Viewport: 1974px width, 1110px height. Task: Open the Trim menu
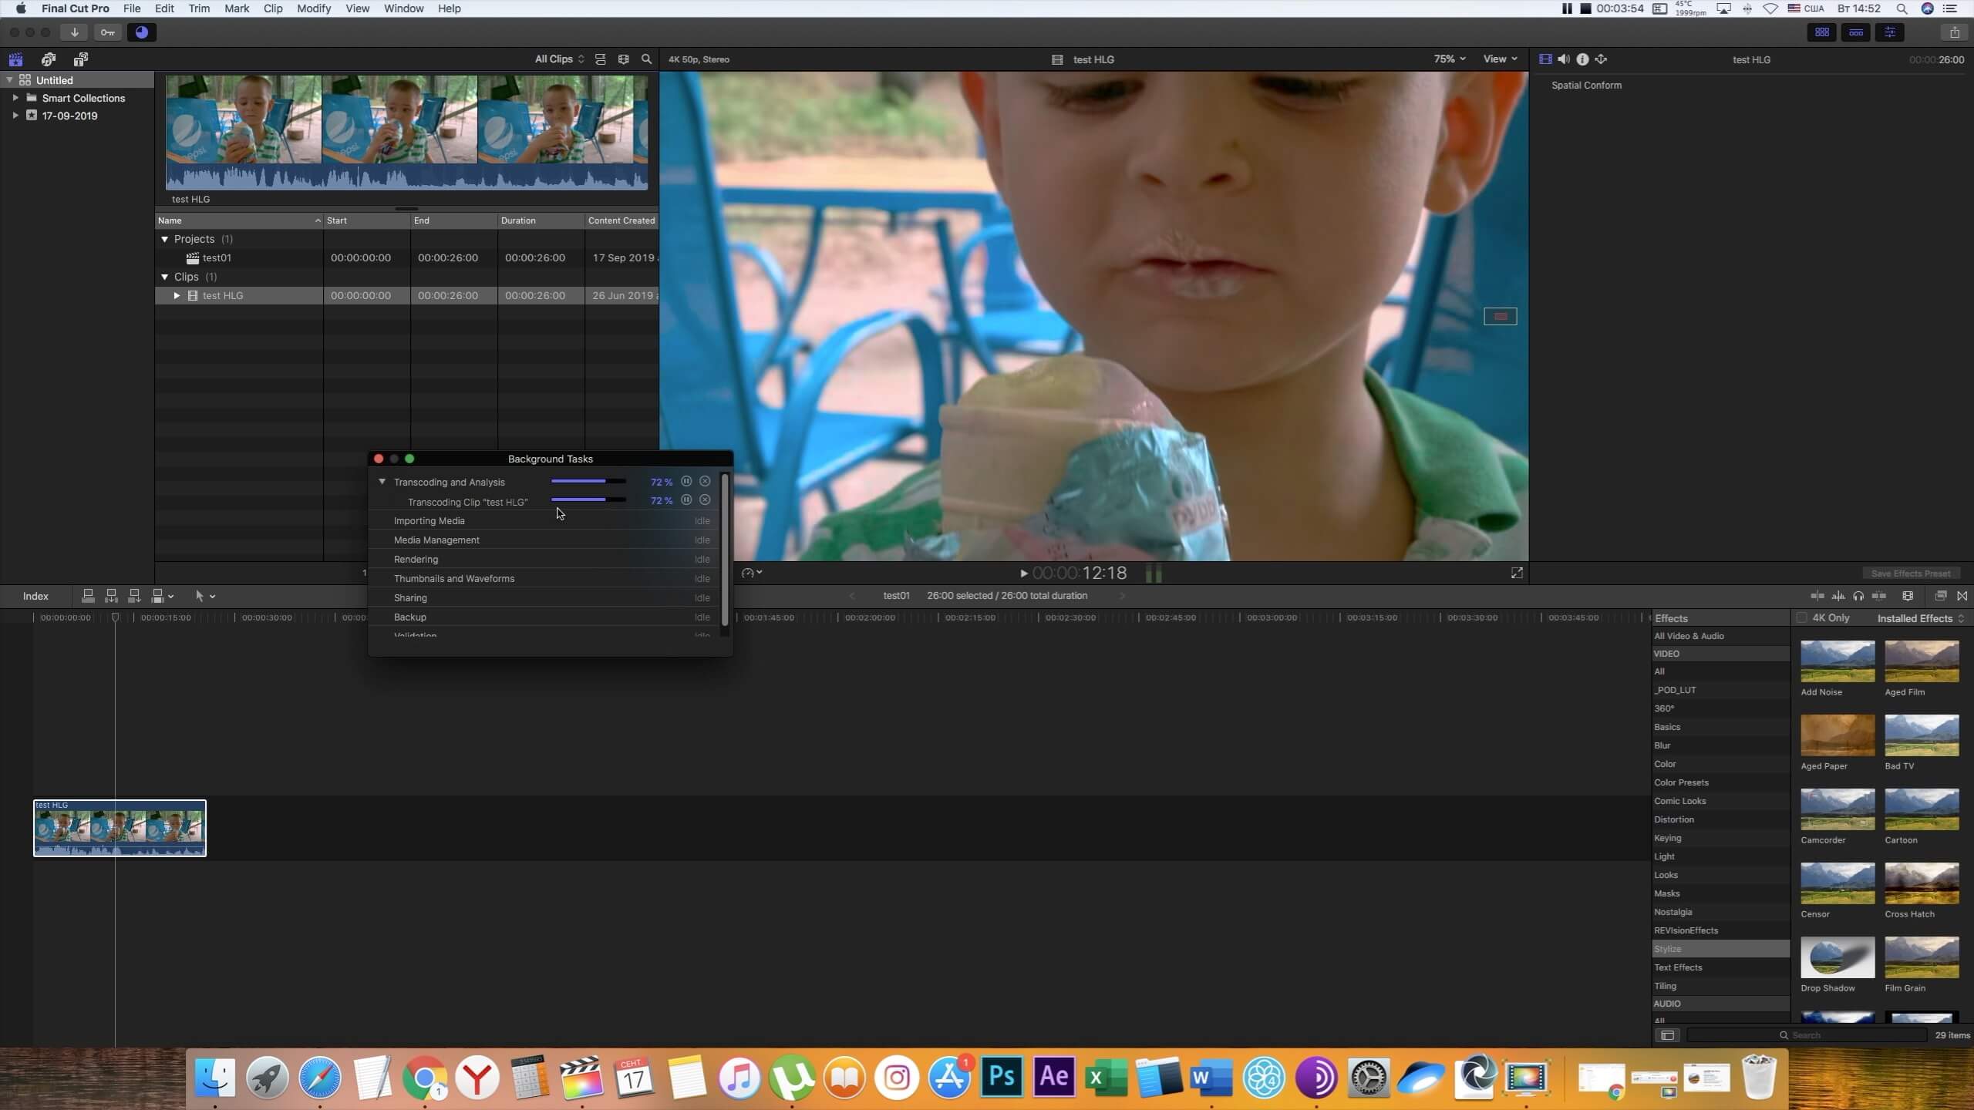[199, 8]
